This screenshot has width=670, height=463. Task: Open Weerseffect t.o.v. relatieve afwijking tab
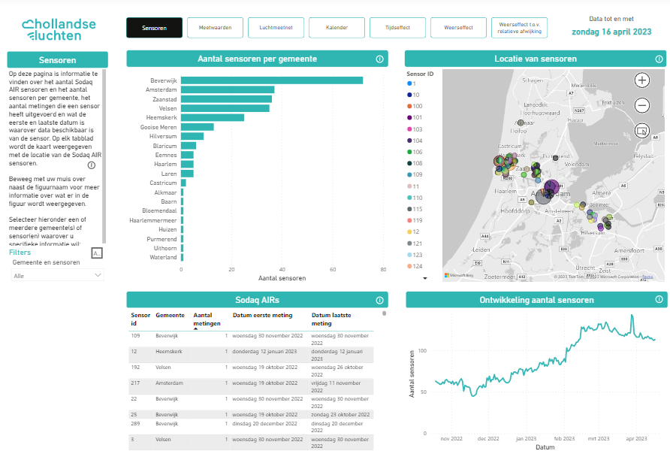pos(519,28)
